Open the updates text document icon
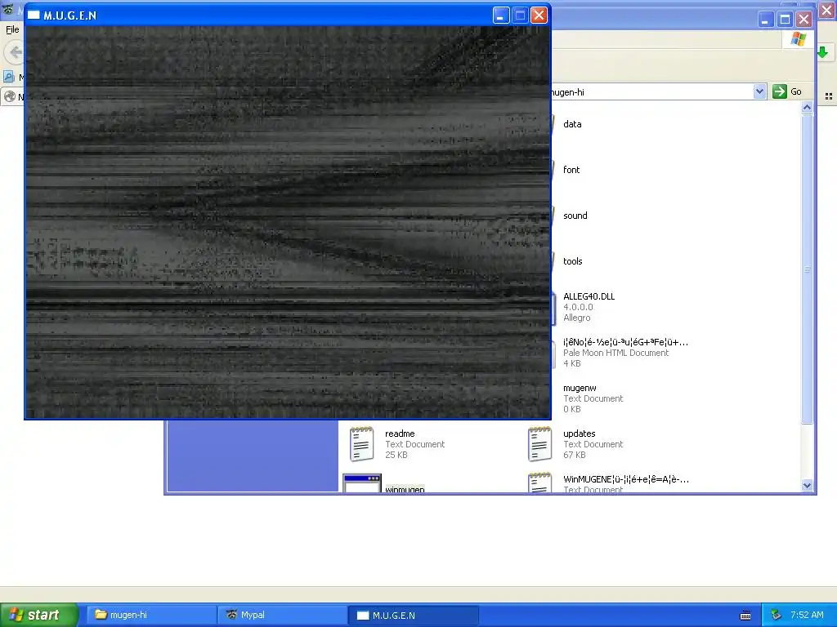 pos(539,443)
